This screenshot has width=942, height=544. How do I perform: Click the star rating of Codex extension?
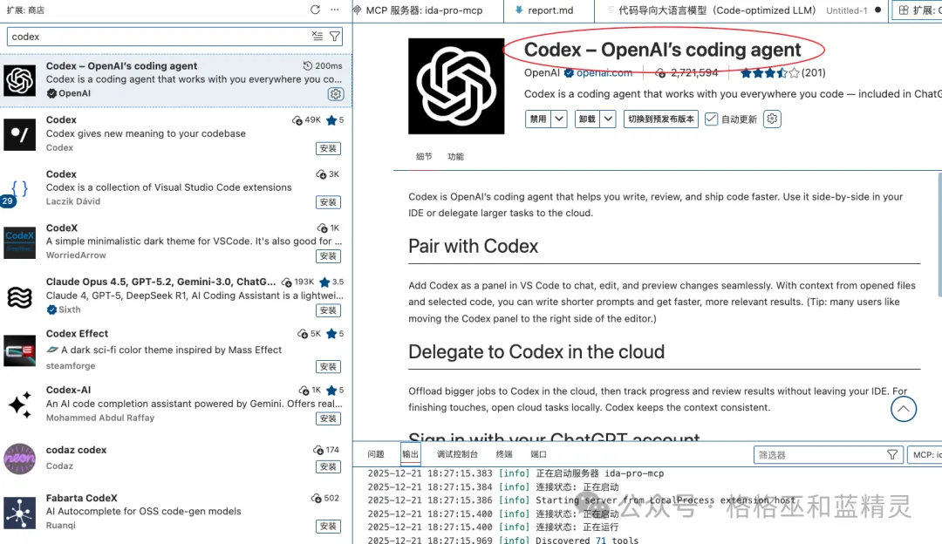point(769,73)
